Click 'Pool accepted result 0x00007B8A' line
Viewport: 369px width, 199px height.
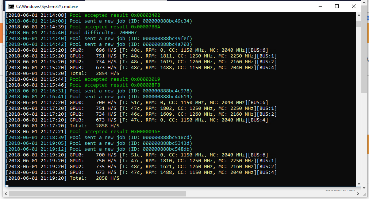(x=83, y=27)
